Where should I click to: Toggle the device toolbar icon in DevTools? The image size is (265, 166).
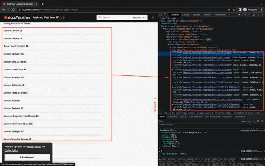(165, 14)
